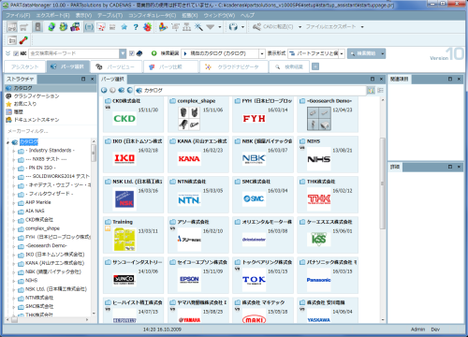Click the ドキュメントスキャン icon entry

click(8, 120)
